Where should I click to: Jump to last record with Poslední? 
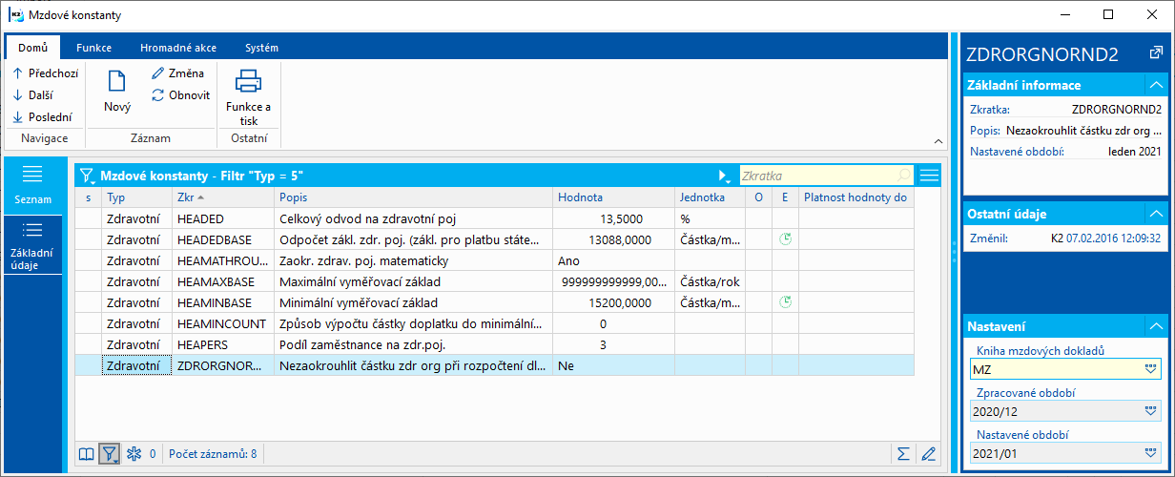click(x=42, y=117)
